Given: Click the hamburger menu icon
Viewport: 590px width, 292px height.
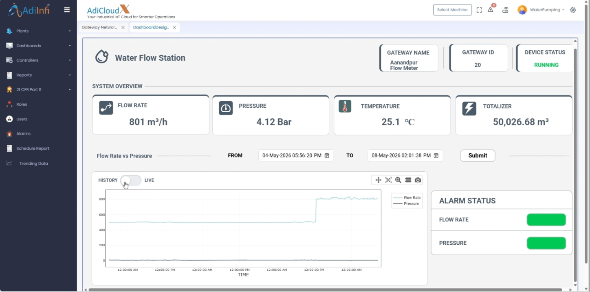Looking at the screenshot, I should [x=67, y=10].
